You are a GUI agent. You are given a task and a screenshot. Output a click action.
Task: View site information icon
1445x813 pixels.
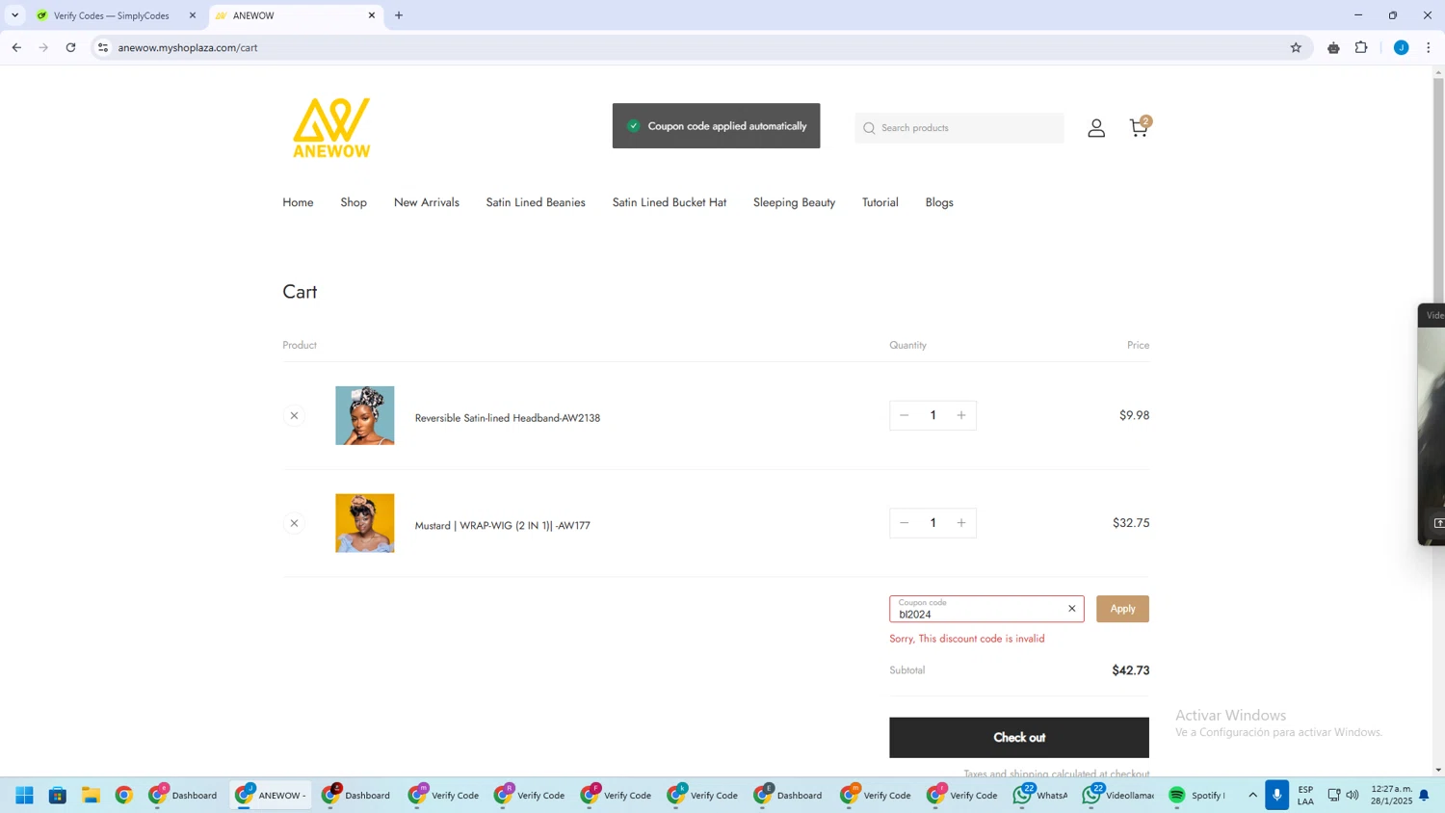pos(103,47)
